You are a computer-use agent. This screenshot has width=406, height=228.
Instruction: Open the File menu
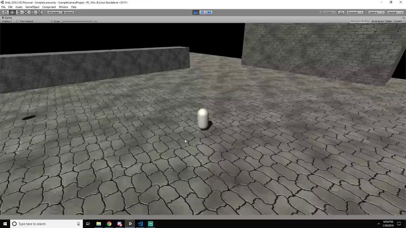[3, 7]
